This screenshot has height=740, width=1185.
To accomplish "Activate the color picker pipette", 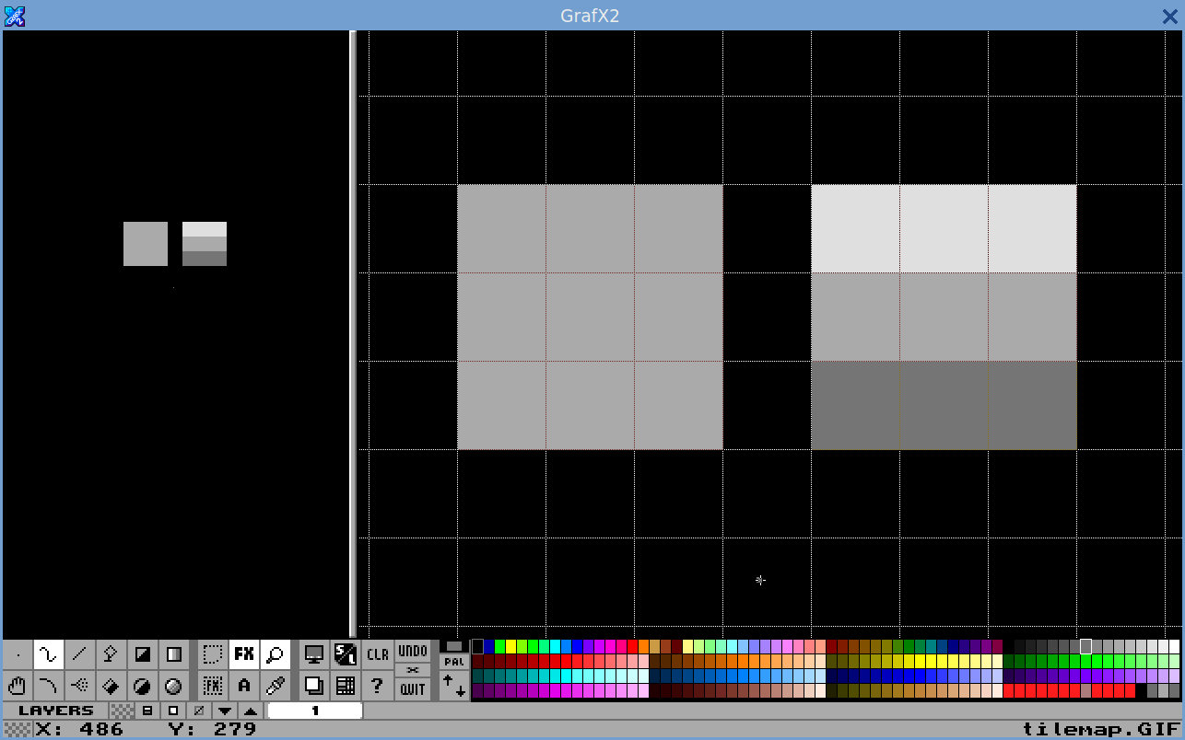I will tap(275, 686).
